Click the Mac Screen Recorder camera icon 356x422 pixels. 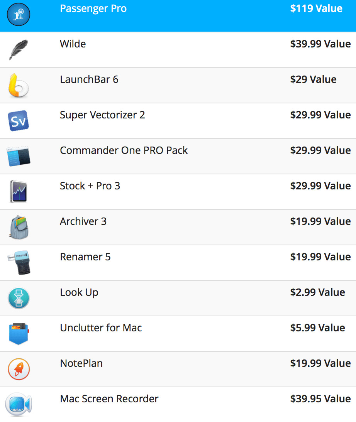[19, 404]
